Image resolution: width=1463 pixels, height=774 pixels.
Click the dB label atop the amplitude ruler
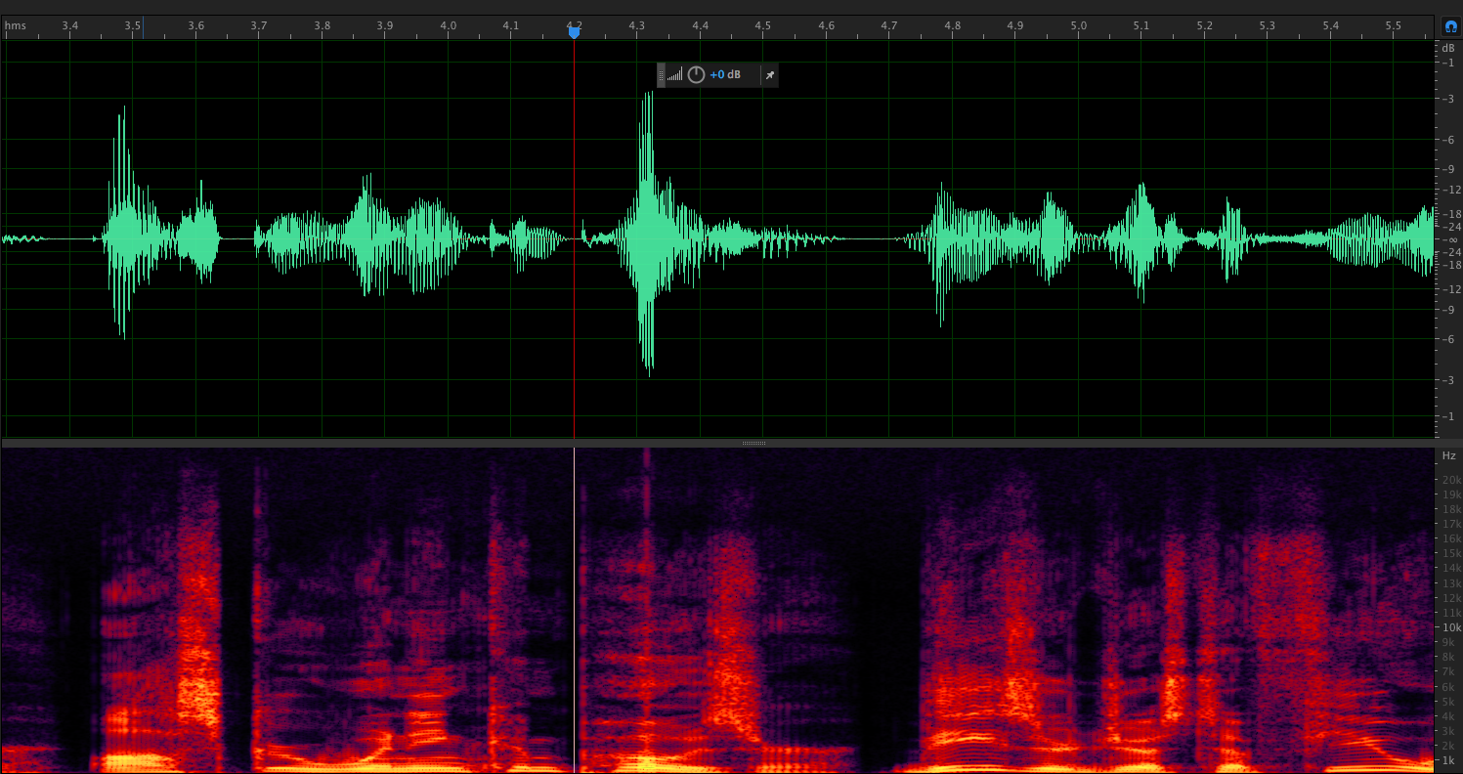coord(1448,47)
